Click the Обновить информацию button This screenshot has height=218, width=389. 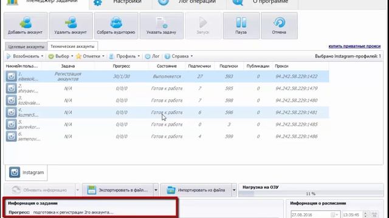click(x=40, y=190)
